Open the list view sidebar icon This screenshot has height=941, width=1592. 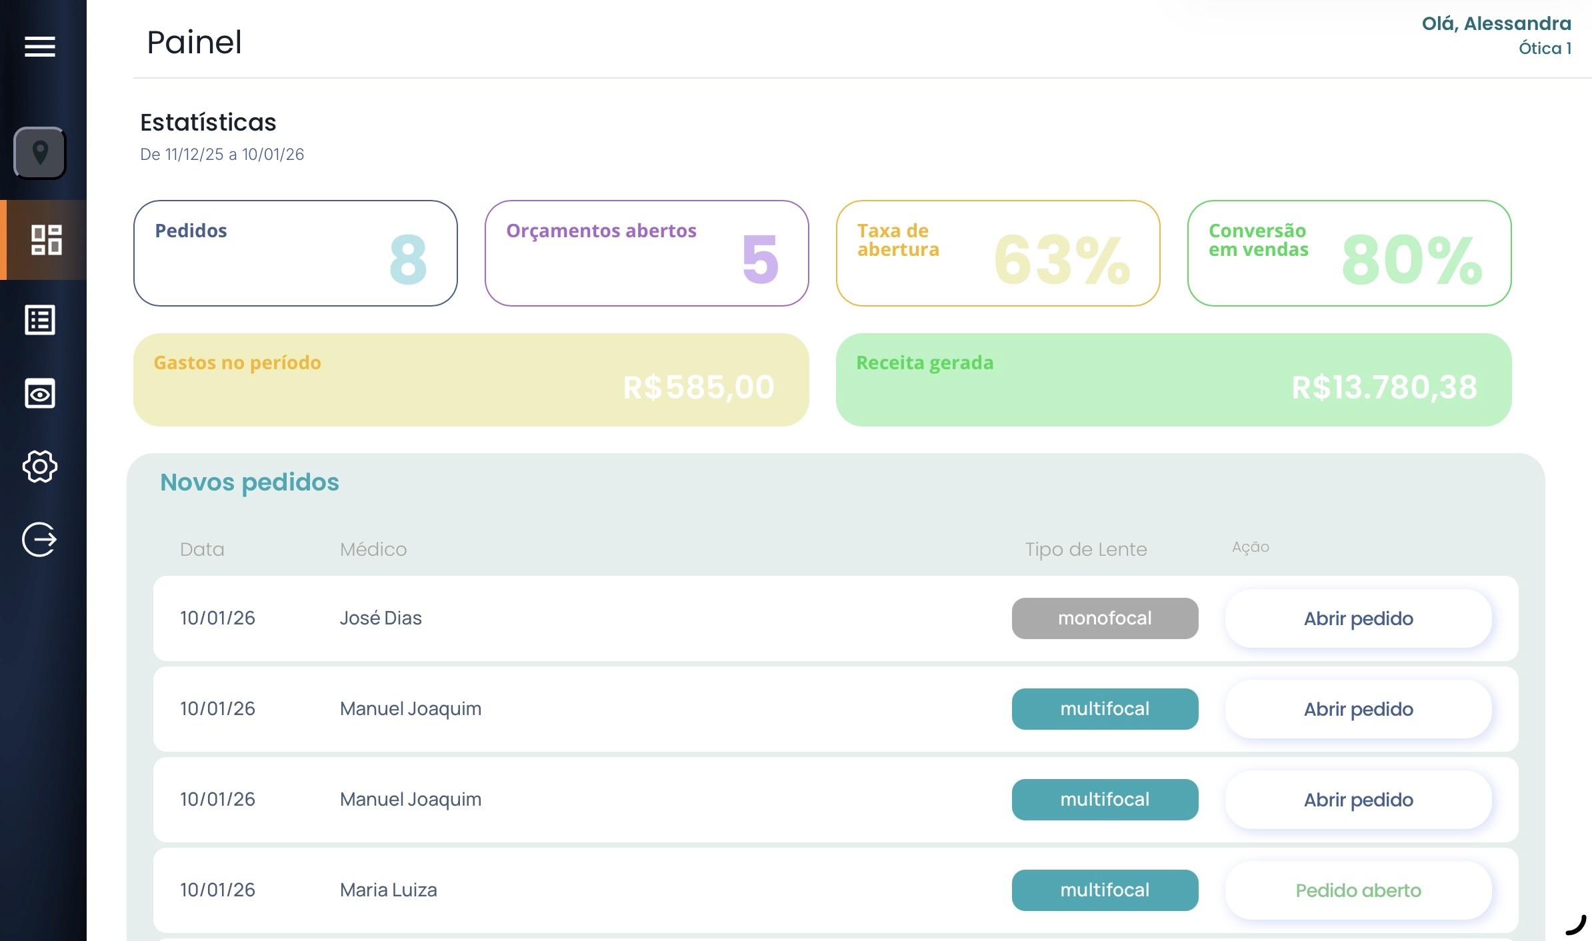pyautogui.click(x=40, y=320)
